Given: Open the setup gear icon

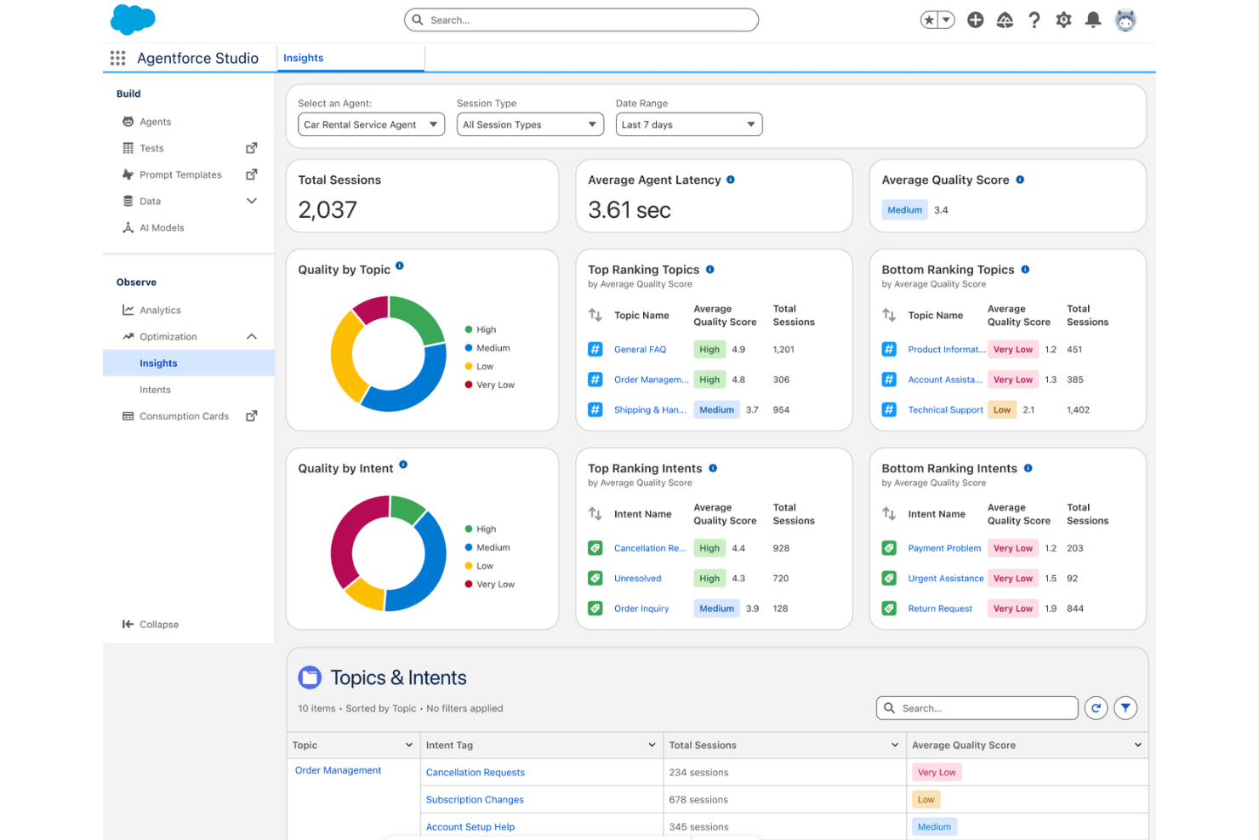Looking at the screenshot, I should (1063, 20).
